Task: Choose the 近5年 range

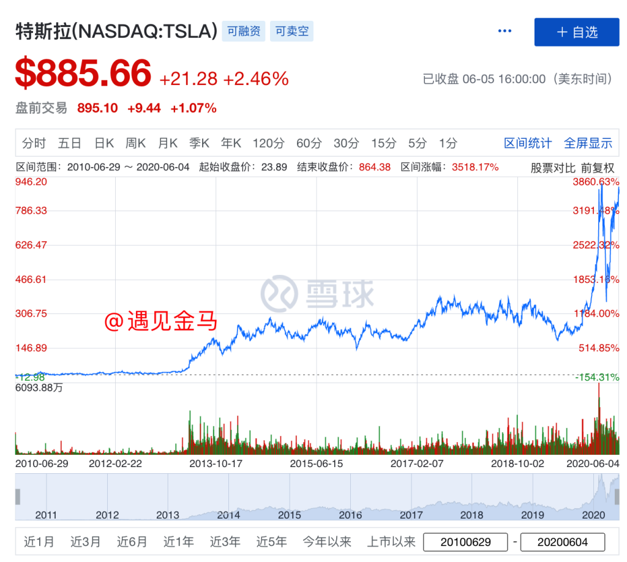Action: [271, 542]
